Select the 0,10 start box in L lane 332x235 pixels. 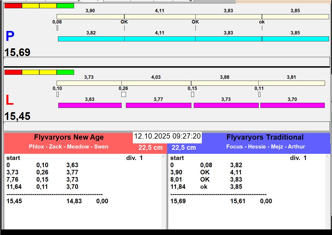(x=57, y=94)
